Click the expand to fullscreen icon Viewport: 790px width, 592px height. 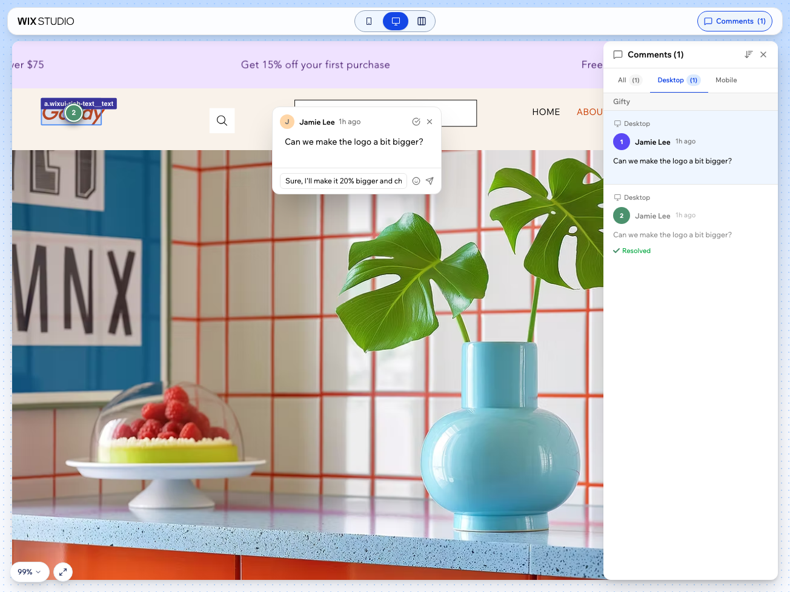(x=63, y=572)
